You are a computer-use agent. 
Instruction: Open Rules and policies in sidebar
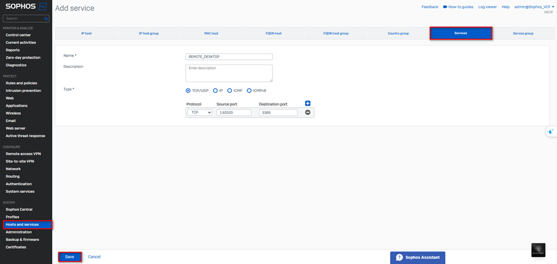[21, 83]
